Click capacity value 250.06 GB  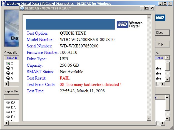(69, 65)
